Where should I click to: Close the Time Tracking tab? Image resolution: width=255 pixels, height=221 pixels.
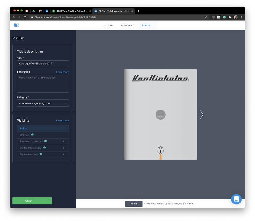(90, 11)
